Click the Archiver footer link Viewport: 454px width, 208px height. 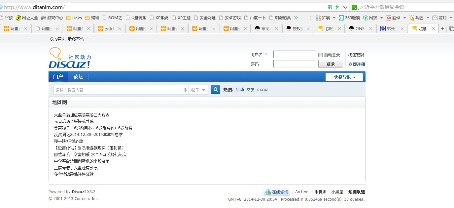pyautogui.click(x=302, y=192)
